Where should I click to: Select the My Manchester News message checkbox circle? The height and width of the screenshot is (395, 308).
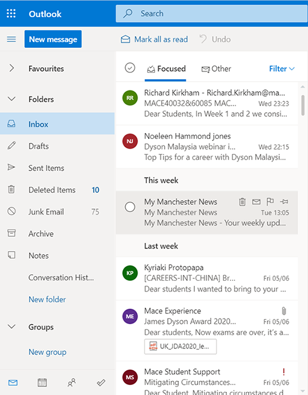point(130,207)
